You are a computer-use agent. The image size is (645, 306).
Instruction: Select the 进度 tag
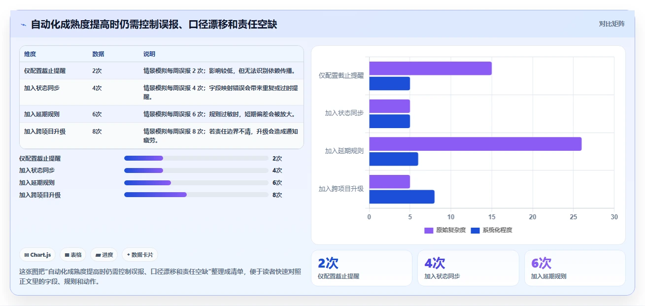click(104, 255)
